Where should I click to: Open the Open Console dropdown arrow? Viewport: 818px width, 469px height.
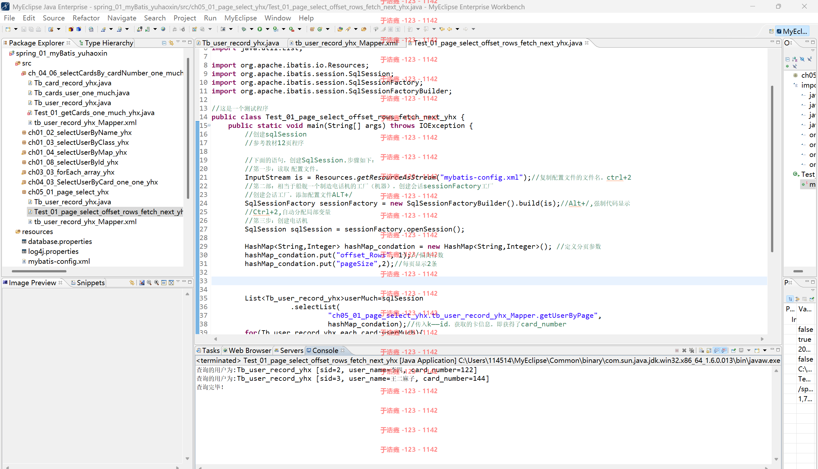765,350
